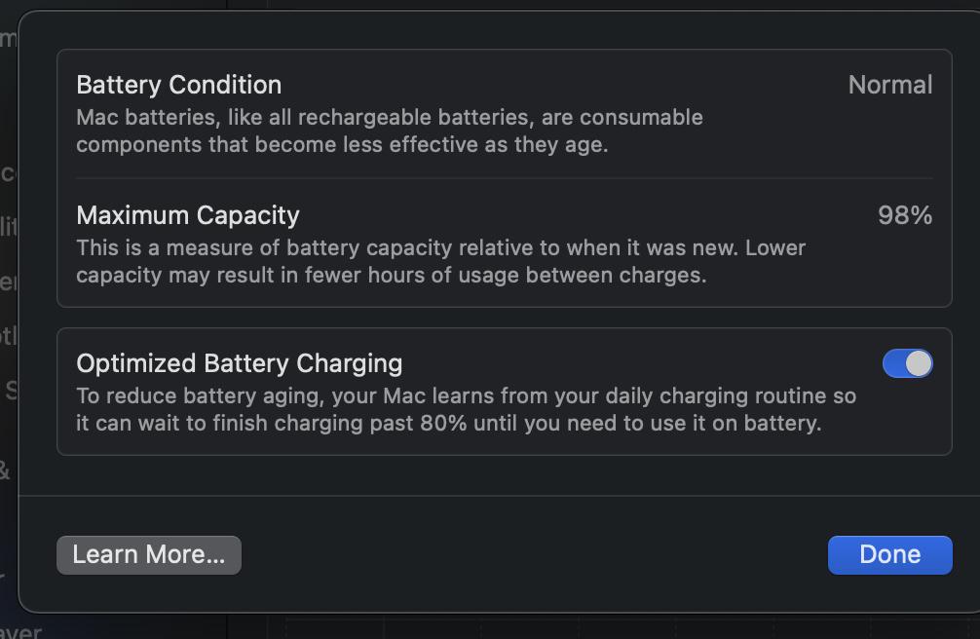Dismiss the dialog with the Done button
980x639 pixels.
coord(890,554)
